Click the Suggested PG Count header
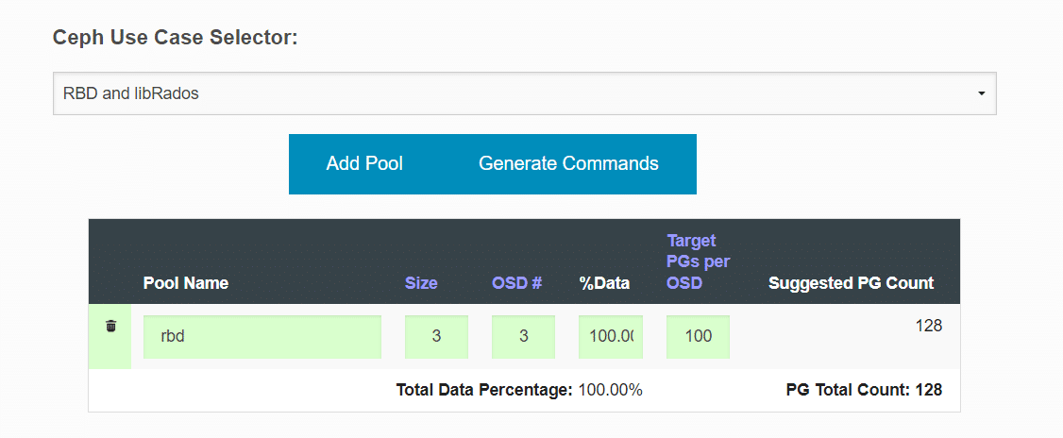This screenshot has width=1063, height=438. [x=851, y=283]
